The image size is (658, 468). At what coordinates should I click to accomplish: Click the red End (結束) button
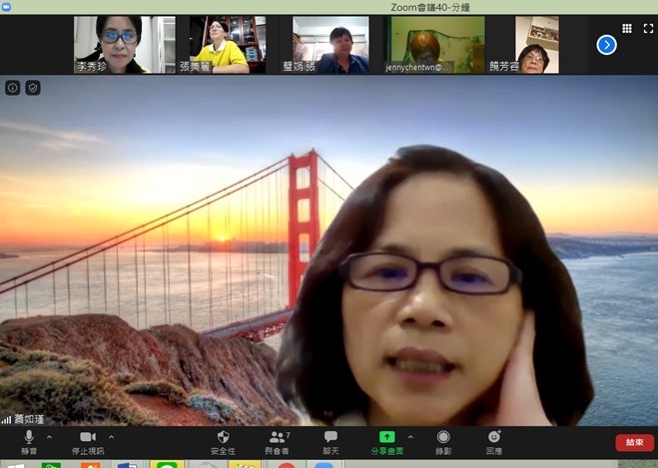point(634,442)
